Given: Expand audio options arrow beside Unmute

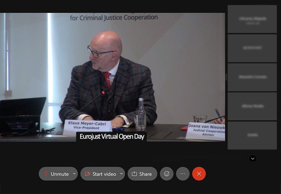Looking at the screenshot, I should [74, 174].
